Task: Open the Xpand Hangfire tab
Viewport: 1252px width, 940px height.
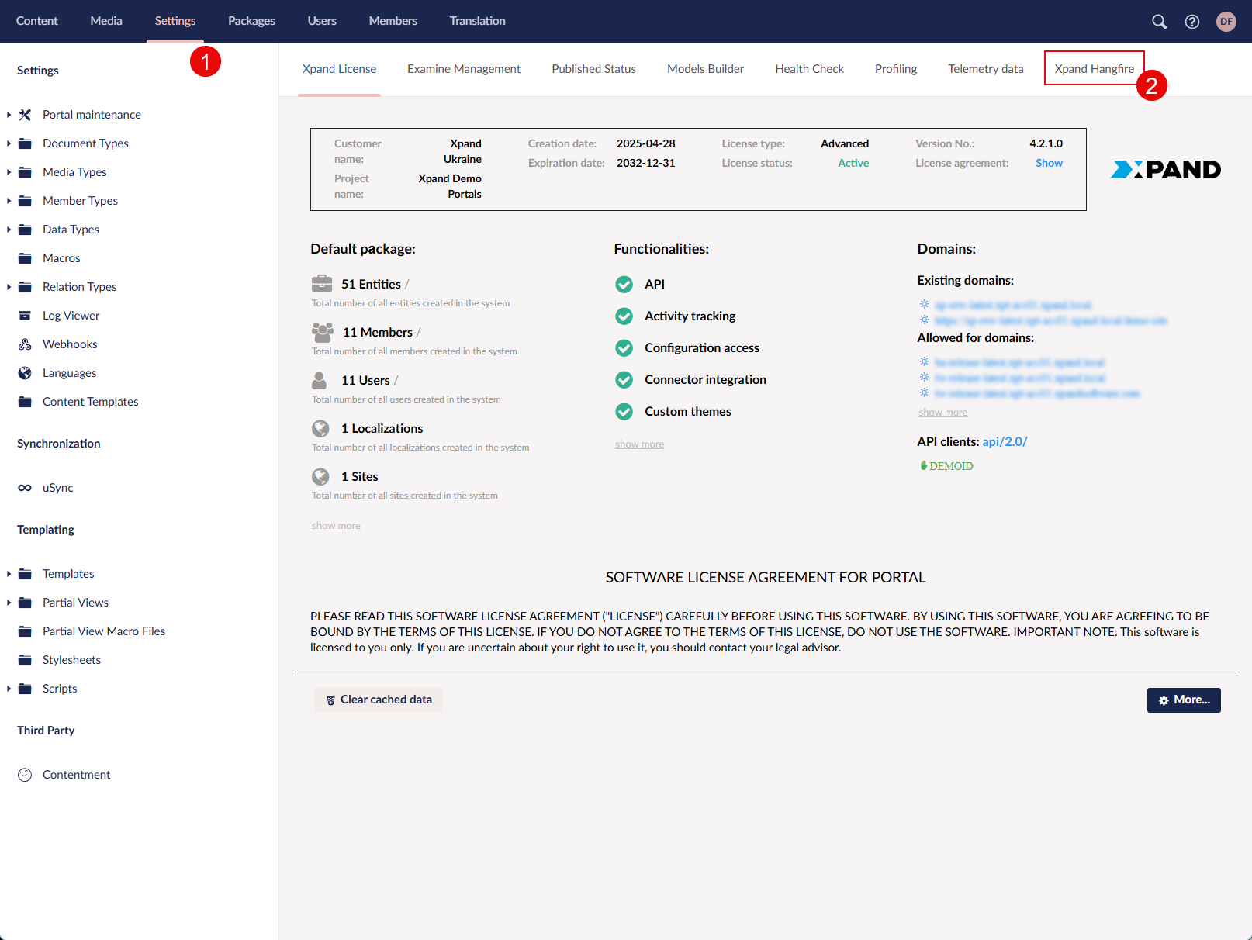Action: click(1095, 69)
